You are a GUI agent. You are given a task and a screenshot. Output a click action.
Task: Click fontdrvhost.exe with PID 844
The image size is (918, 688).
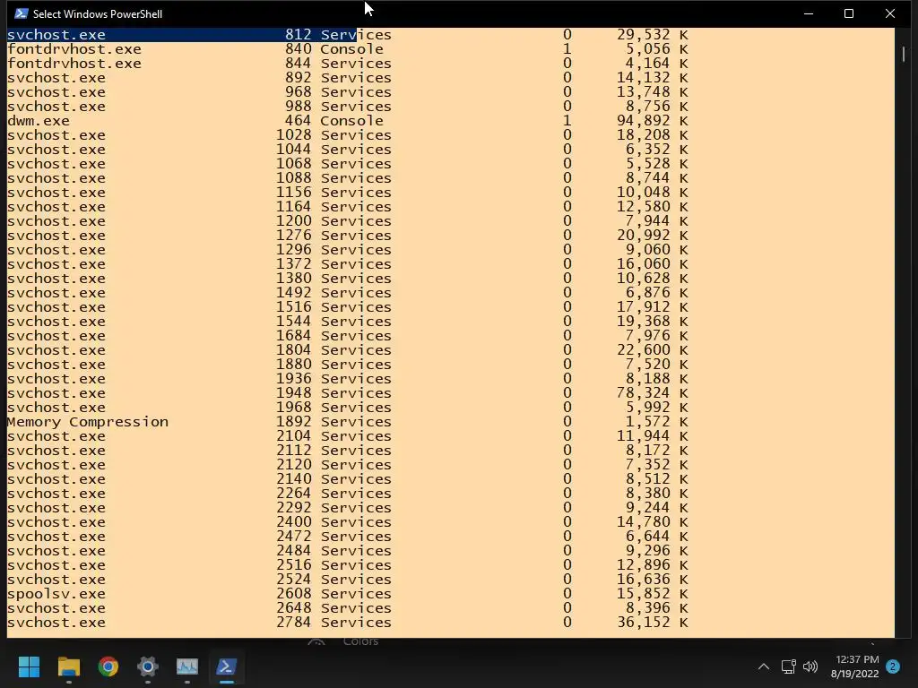click(74, 64)
